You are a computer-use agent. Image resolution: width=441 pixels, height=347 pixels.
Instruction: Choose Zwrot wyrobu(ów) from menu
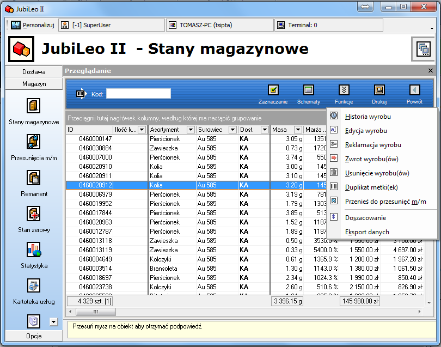pyautogui.click(x=382, y=159)
